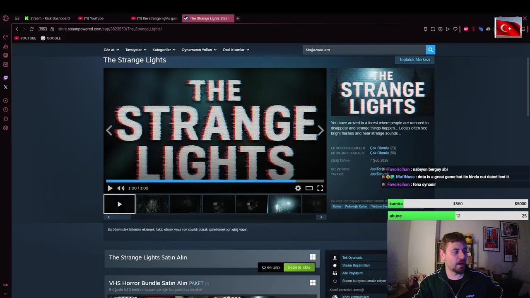Open the ABP Adblock Plus extension

pyautogui.click(x=466, y=29)
